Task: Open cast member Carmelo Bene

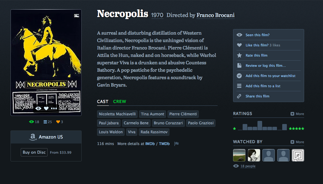Action: point(136,123)
